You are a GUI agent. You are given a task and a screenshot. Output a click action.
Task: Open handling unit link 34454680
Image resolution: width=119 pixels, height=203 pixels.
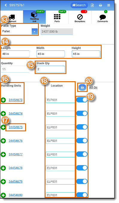pyautogui.click(x=16, y=195)
